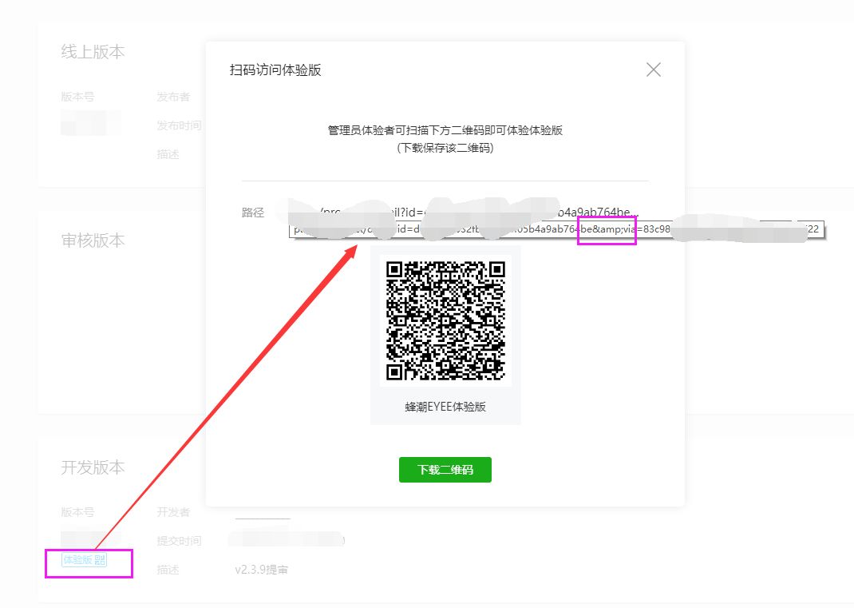854x608 pixels.
Task: Click the 蜂潮EYEE体验版 caption
Action: click(x=445, y=407)
